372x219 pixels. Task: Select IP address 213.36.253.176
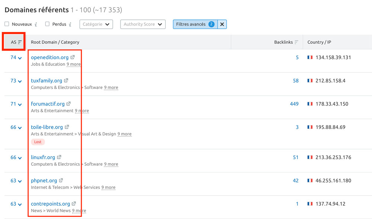coord(333,157)
